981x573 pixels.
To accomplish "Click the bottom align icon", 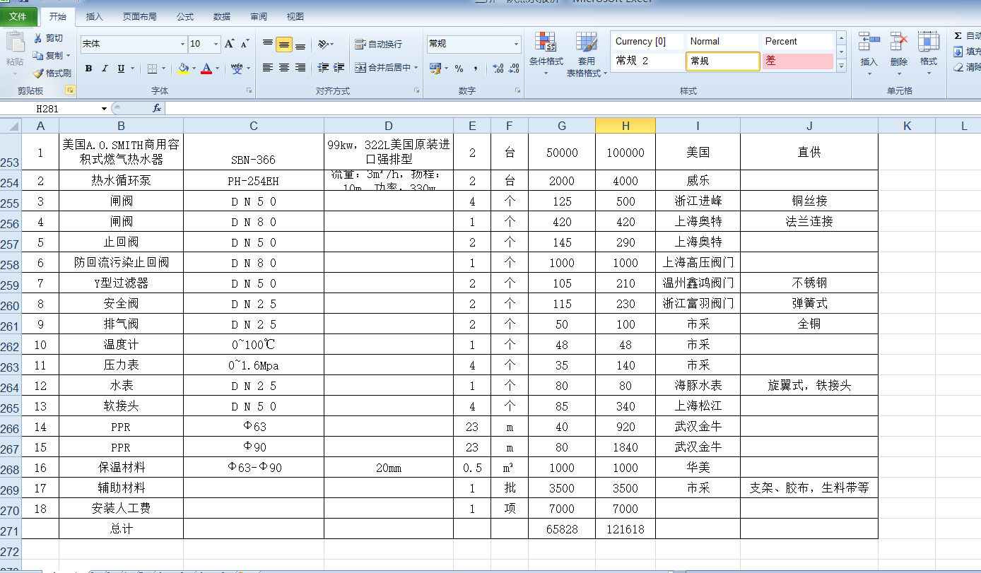I will tap(300, 44).
